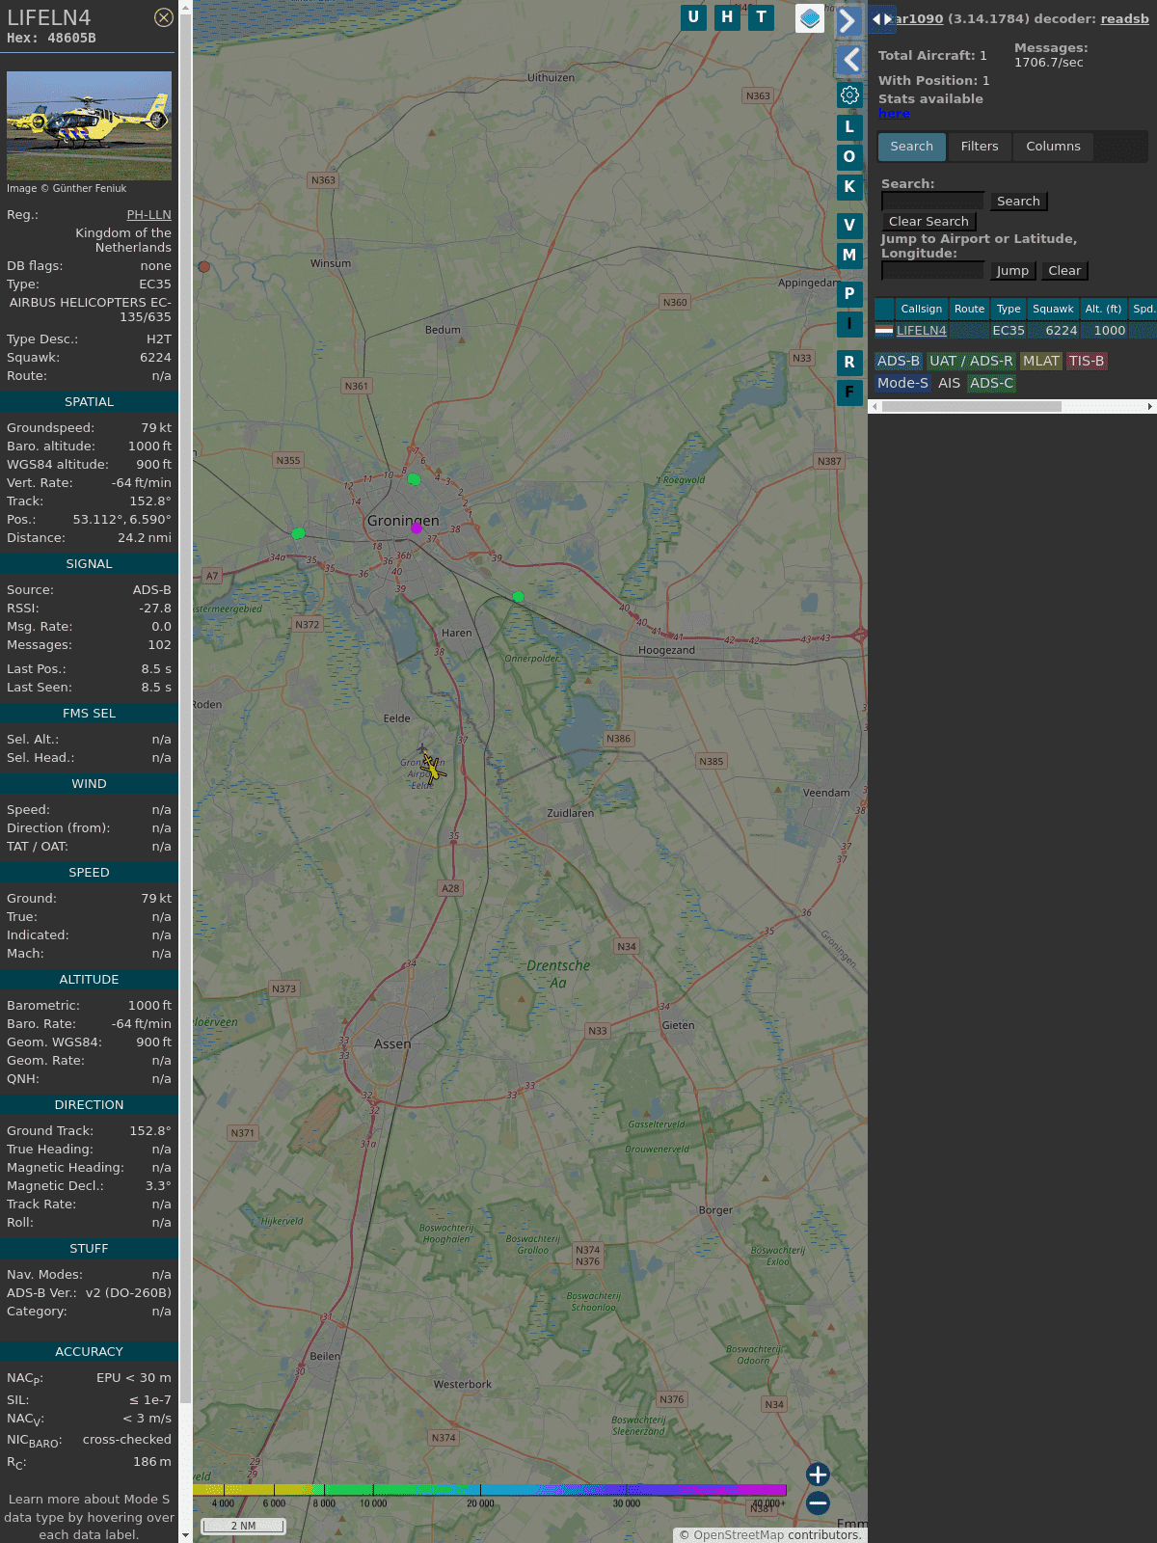1157x1543 pixels.
Task: Click the green marker southeast of Groningen
Action: pyautogui.click(x=519, y=597)
